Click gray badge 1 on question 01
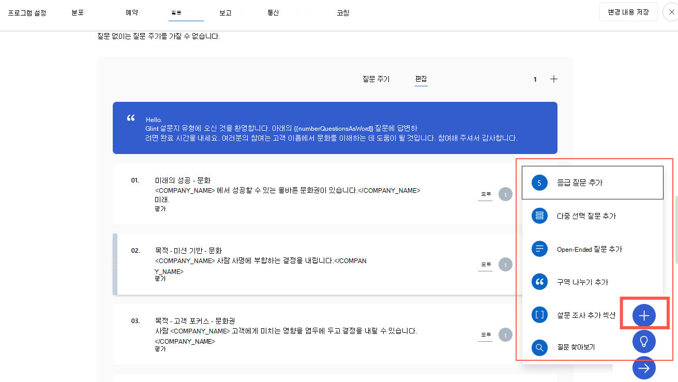The height and width of the screenshot is (382, 678). [x=505, y=194]
